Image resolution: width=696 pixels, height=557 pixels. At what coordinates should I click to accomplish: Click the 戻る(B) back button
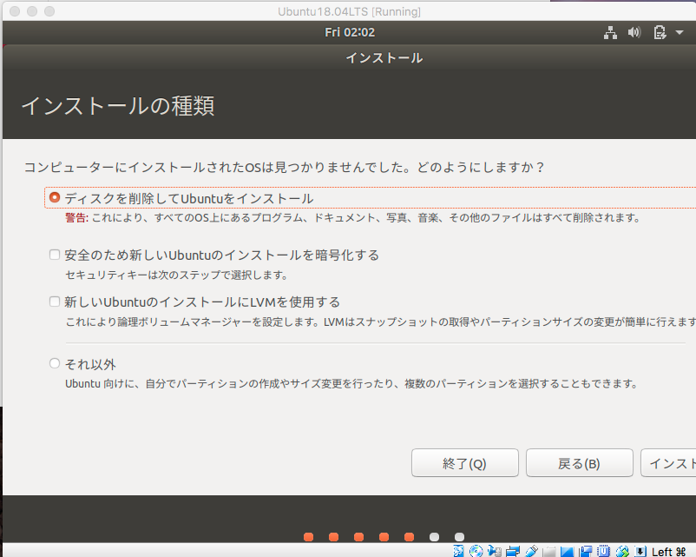click(579, 463)
